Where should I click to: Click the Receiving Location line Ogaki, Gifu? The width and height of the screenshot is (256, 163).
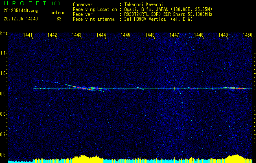[x=168, y=9]
